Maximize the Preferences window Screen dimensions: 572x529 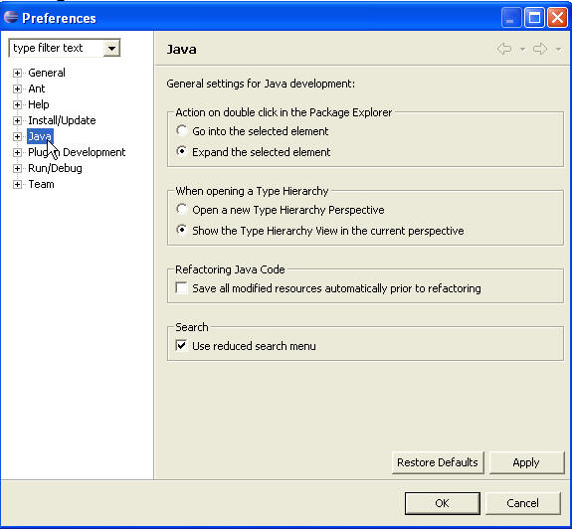534,17
